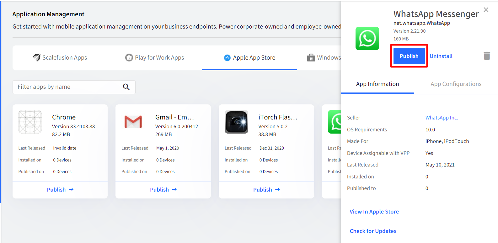Click Check for Updates link

pyautogui.click(x=373, y=231)
